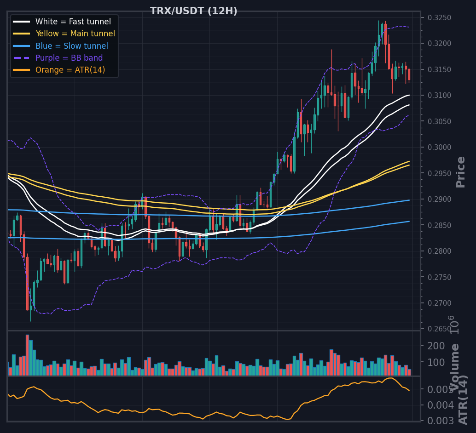The height and width of the screenshot is (433, 476).
Task: Click the orange line swatch in legend
Action: (22, 70)
